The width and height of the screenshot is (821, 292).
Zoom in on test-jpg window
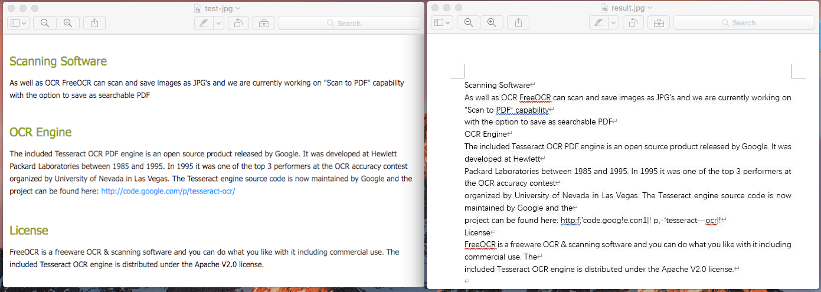pos(68,23)
